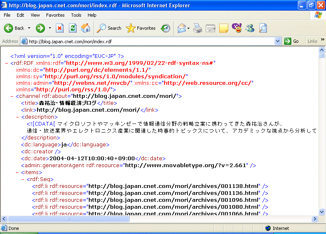Click the Address label in toolbar
Image resolution: width=326 pixels, height=234 pixels.
point(10,41)
